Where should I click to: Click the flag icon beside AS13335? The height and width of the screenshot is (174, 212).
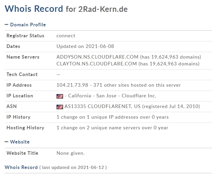[60, 107]
